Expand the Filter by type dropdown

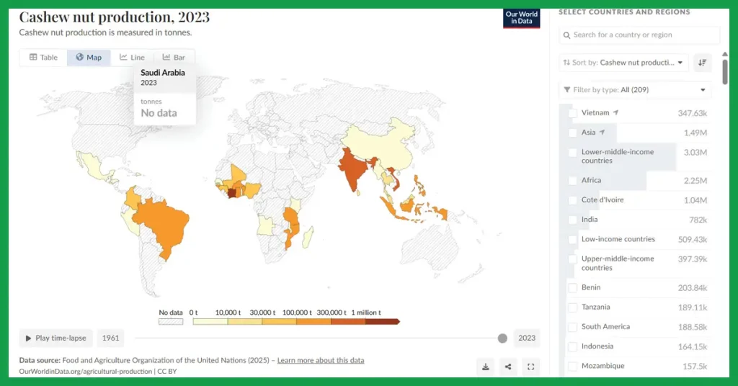635,90
